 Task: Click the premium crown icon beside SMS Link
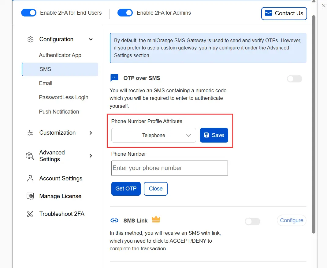[x=156, y=219]
